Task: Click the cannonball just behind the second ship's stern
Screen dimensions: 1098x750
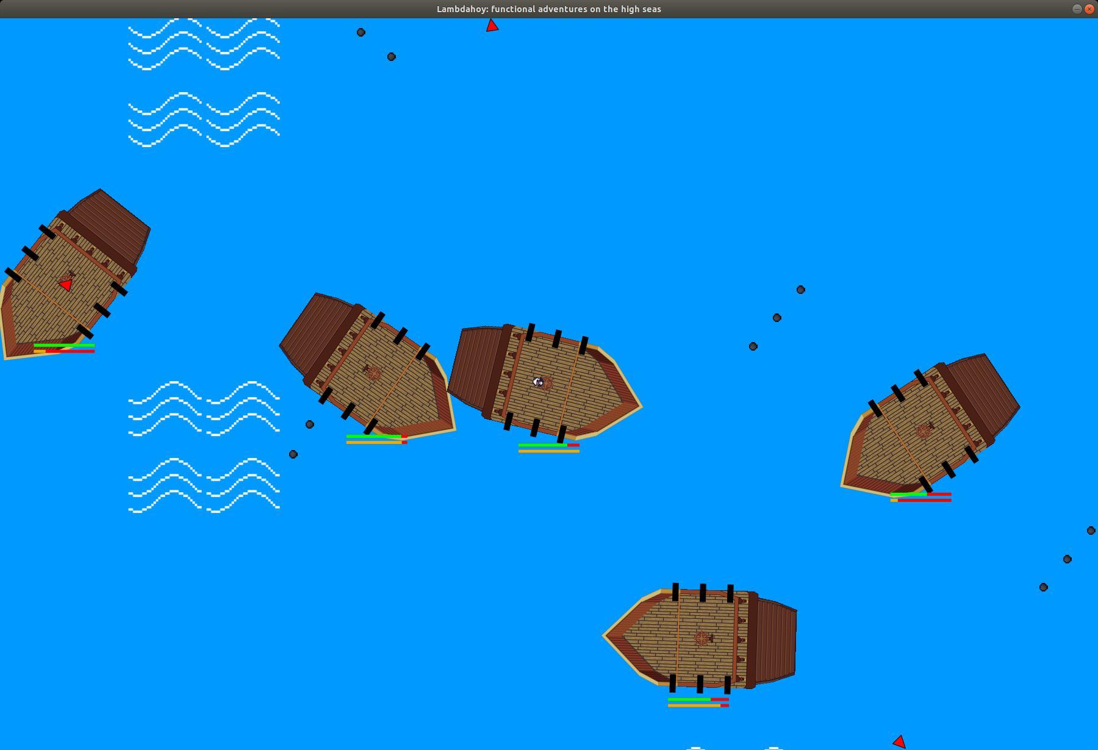Action: [x=310, y=424]
